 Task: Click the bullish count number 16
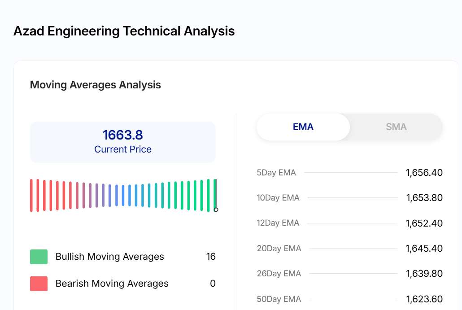click(x=211, y=257)
